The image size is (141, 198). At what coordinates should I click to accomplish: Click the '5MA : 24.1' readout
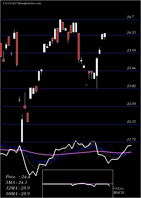pos(16,182)
